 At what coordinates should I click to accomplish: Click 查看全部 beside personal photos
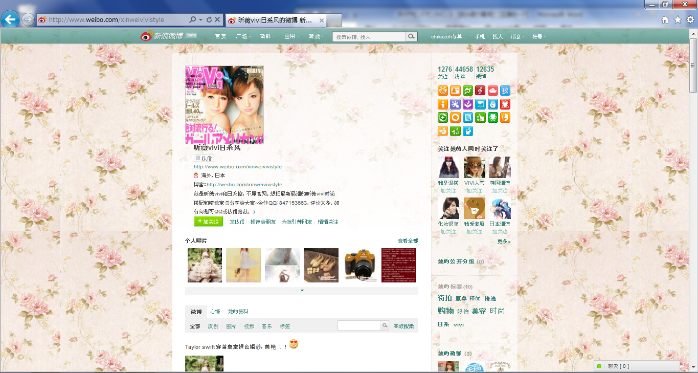408,240
